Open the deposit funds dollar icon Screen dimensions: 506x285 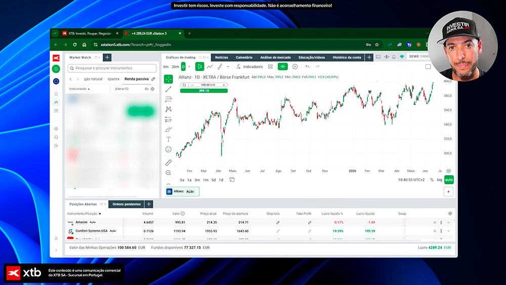[386, 57]
